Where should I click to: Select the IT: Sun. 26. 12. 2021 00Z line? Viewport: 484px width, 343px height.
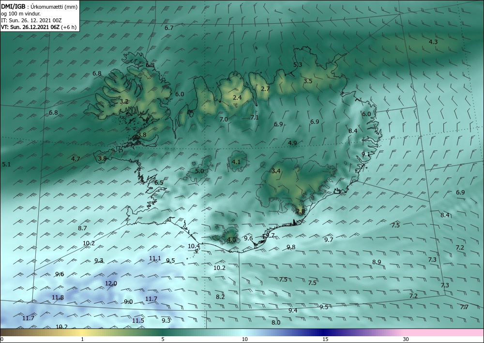tap(31, 20)
